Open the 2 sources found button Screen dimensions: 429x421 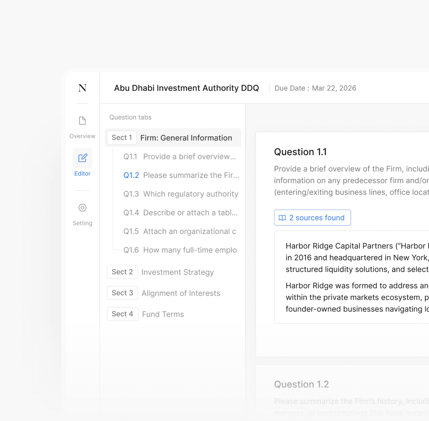coord(312,217)
